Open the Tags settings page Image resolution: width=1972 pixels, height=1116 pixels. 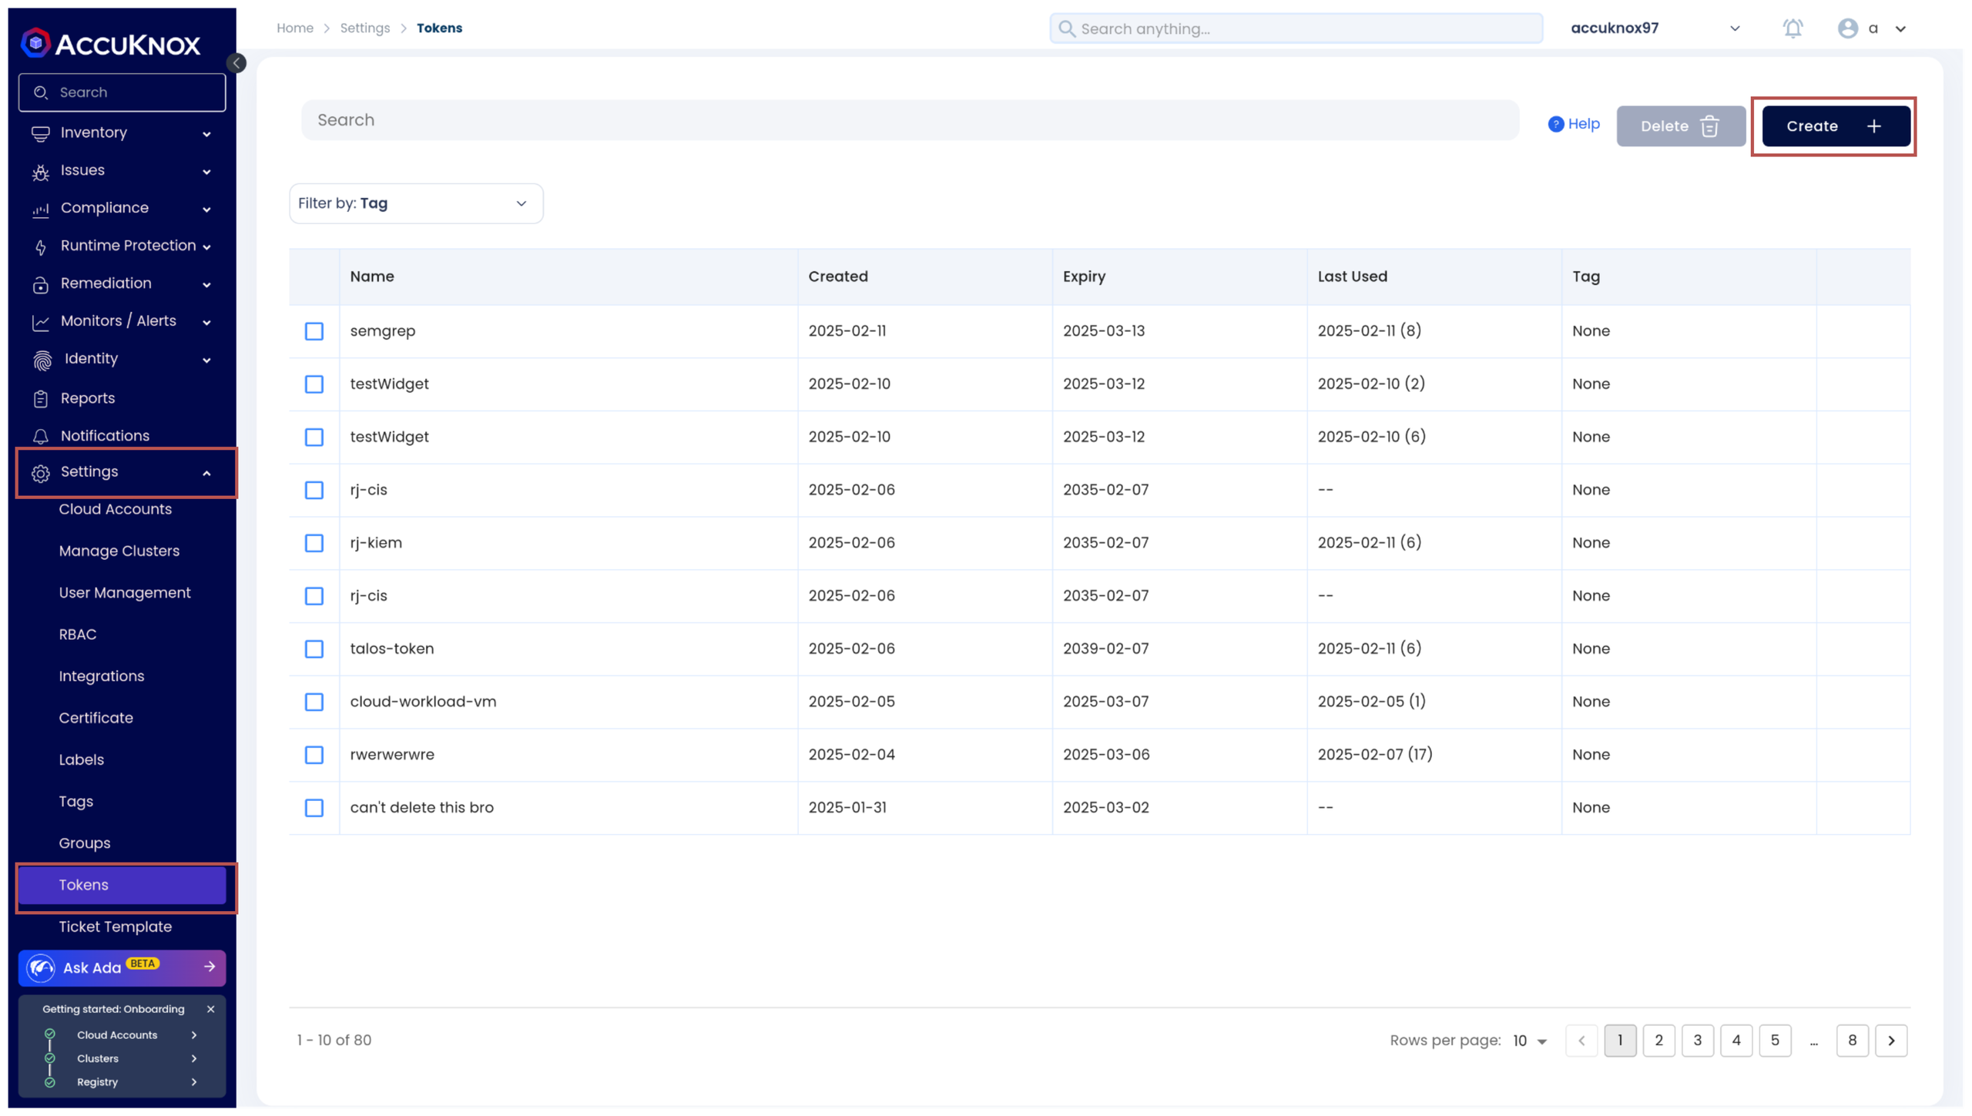tap(76, 801)
